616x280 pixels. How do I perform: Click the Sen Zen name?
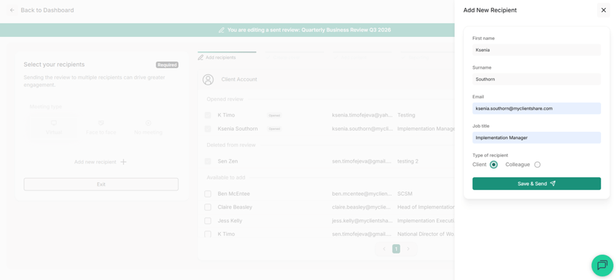(227, 161)
